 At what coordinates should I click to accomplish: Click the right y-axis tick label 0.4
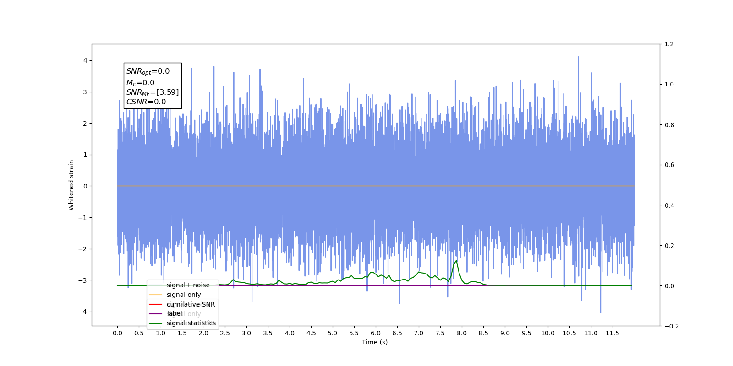point(669,205)
